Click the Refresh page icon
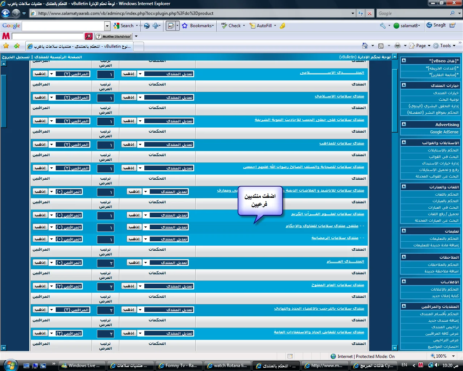 click(x=361, y=13)
